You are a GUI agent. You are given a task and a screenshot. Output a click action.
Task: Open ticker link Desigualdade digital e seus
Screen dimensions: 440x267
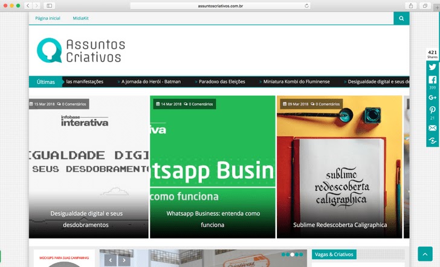coord(378,82)
